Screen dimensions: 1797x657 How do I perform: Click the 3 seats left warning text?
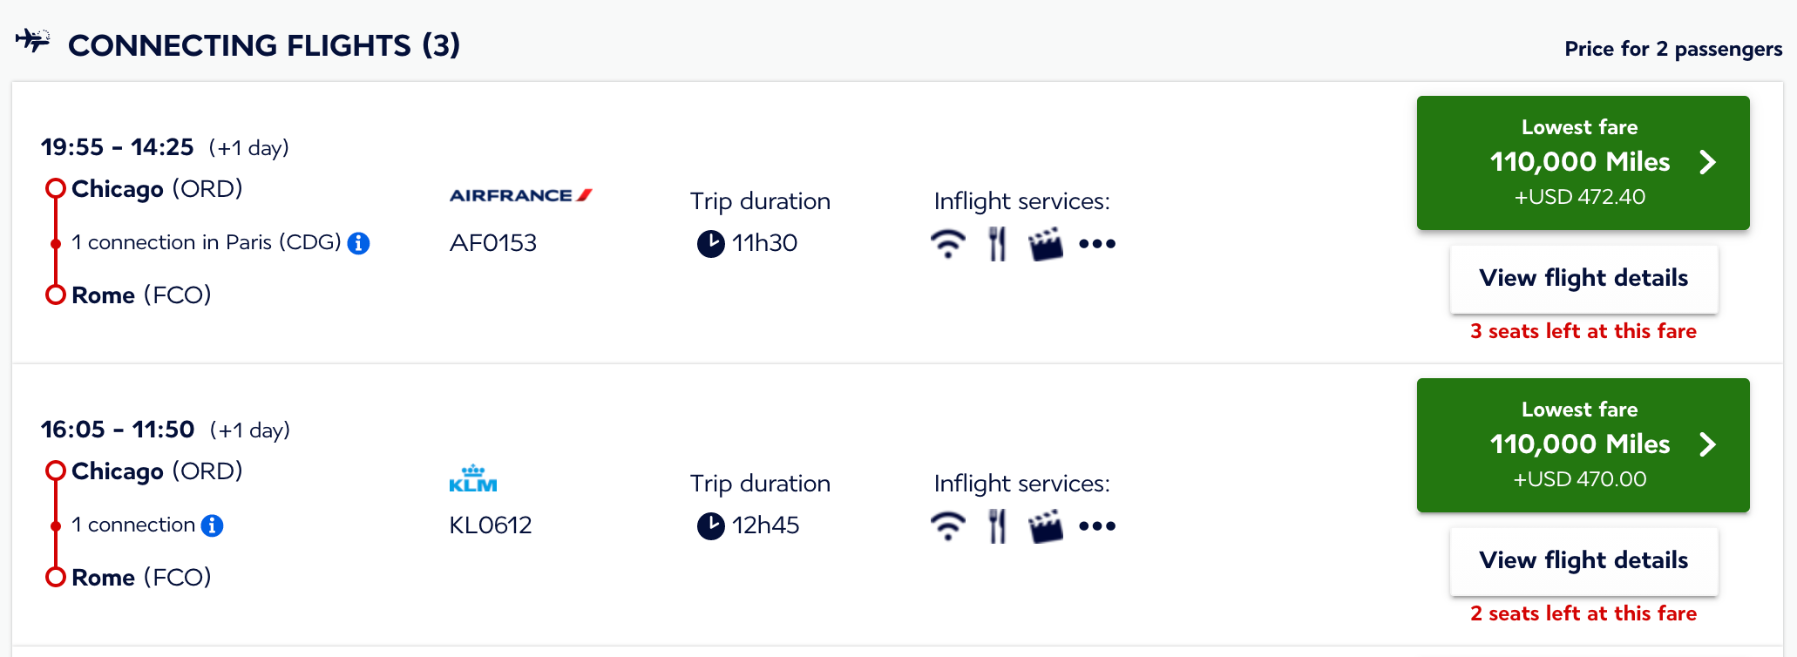click(1583, 331)
